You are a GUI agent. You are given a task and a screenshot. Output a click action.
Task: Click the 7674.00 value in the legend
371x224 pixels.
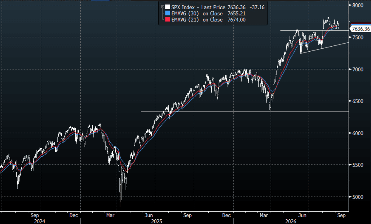coord(236,19)
